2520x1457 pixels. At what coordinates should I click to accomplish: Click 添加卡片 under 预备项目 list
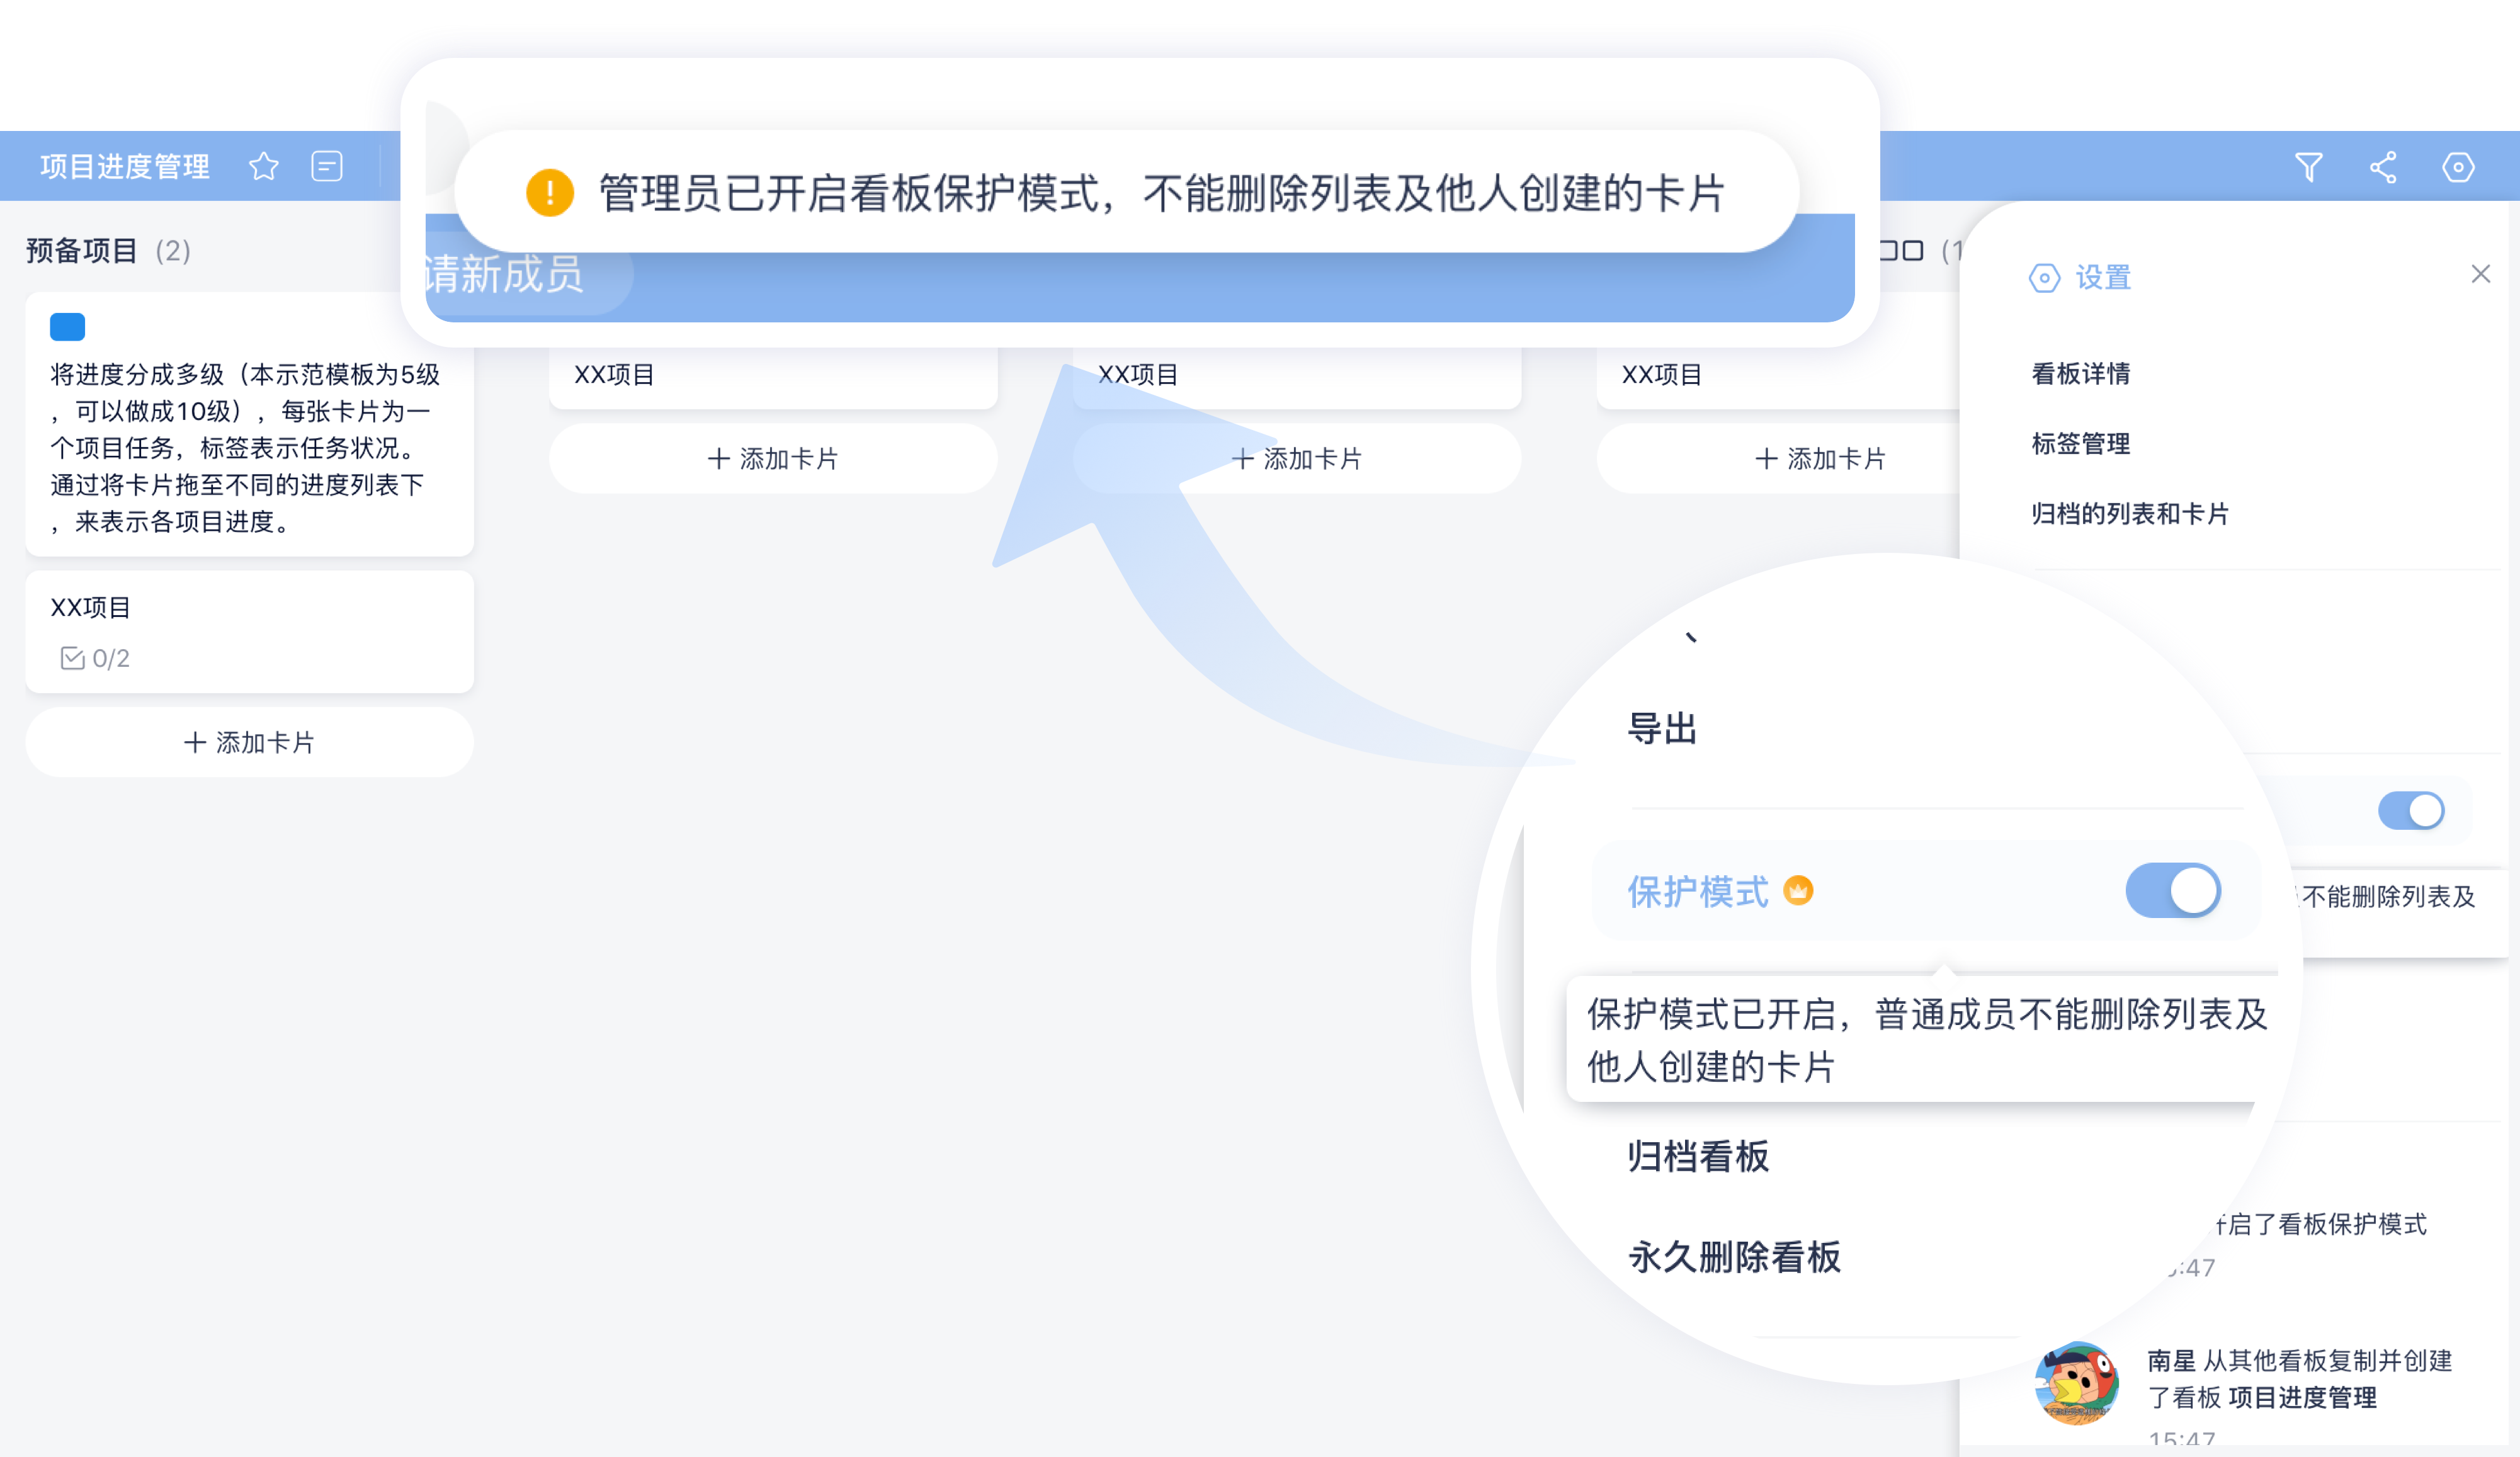pos(249,742)
